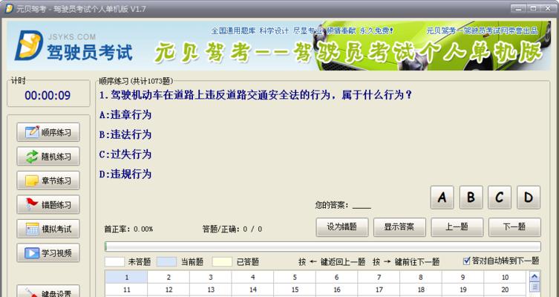This screenshot has height=297, width=559.
Task: Choose answer button B
Action: coord(471,198)
